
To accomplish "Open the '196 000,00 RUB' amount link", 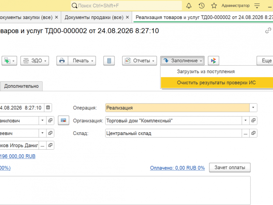I will pos(18,156).
